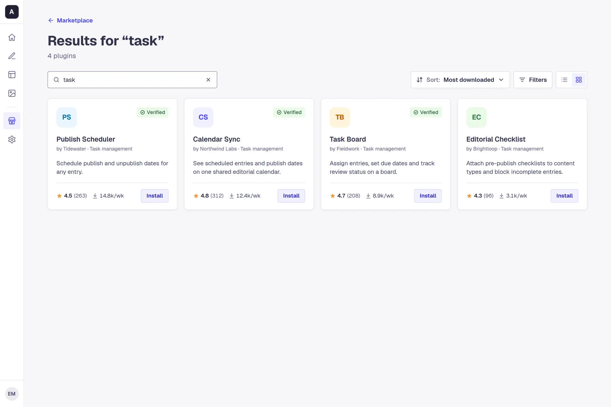Open the Sort: Most downloaded dropdown
The width and height of the screenshot is (611, 407).
tap(460, 80)
